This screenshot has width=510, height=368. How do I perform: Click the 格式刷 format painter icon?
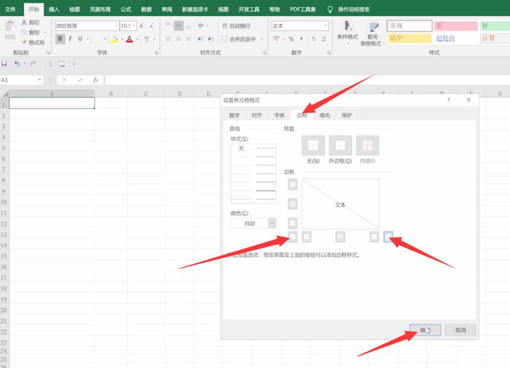[24, 42]
